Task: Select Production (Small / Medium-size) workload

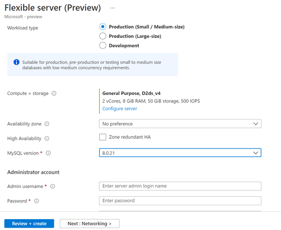Action: click(103, 26)
